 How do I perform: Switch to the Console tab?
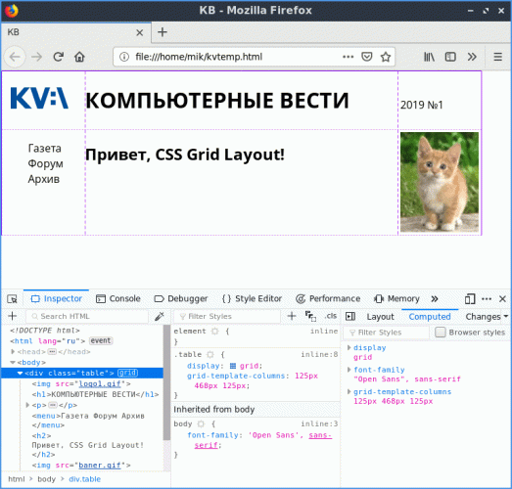[x=118, y=299]
